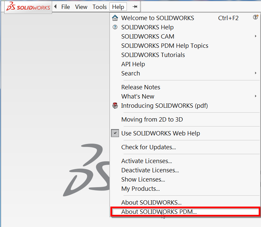
Task: Open Introducing SOLIDWORKS (pdf)
Action: click(x=164, y=106)
